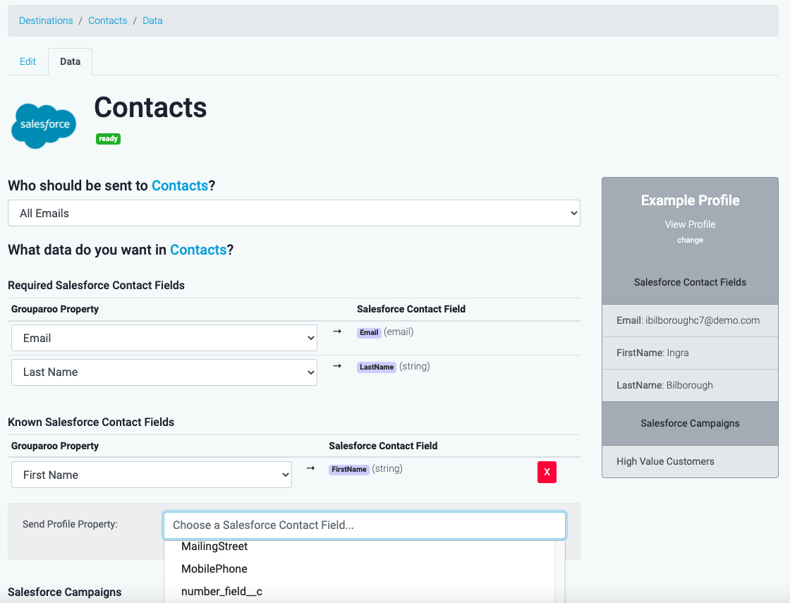Click the Known Salesforce Contact Fields heading
This screenshot has height=603, width=790.
point(91,422)
